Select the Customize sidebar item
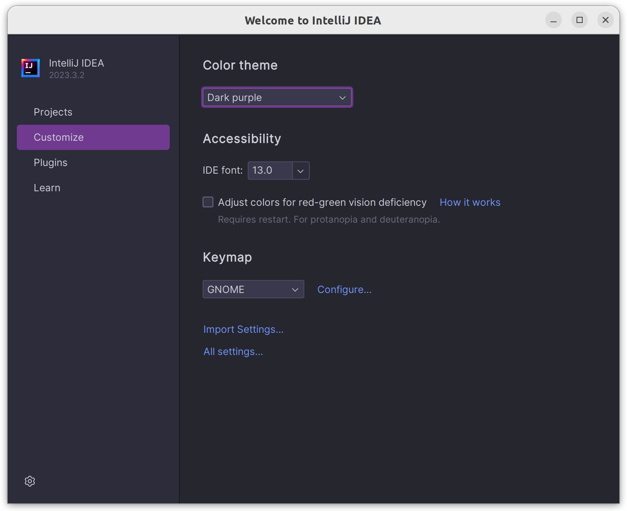The height and width of the screenshot is (511, 627). click(x=93, y=137)
